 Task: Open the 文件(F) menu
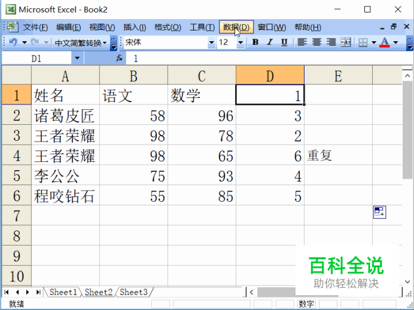[x=35, y=27]
